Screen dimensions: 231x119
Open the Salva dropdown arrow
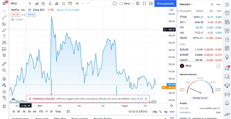coord(132,4)
